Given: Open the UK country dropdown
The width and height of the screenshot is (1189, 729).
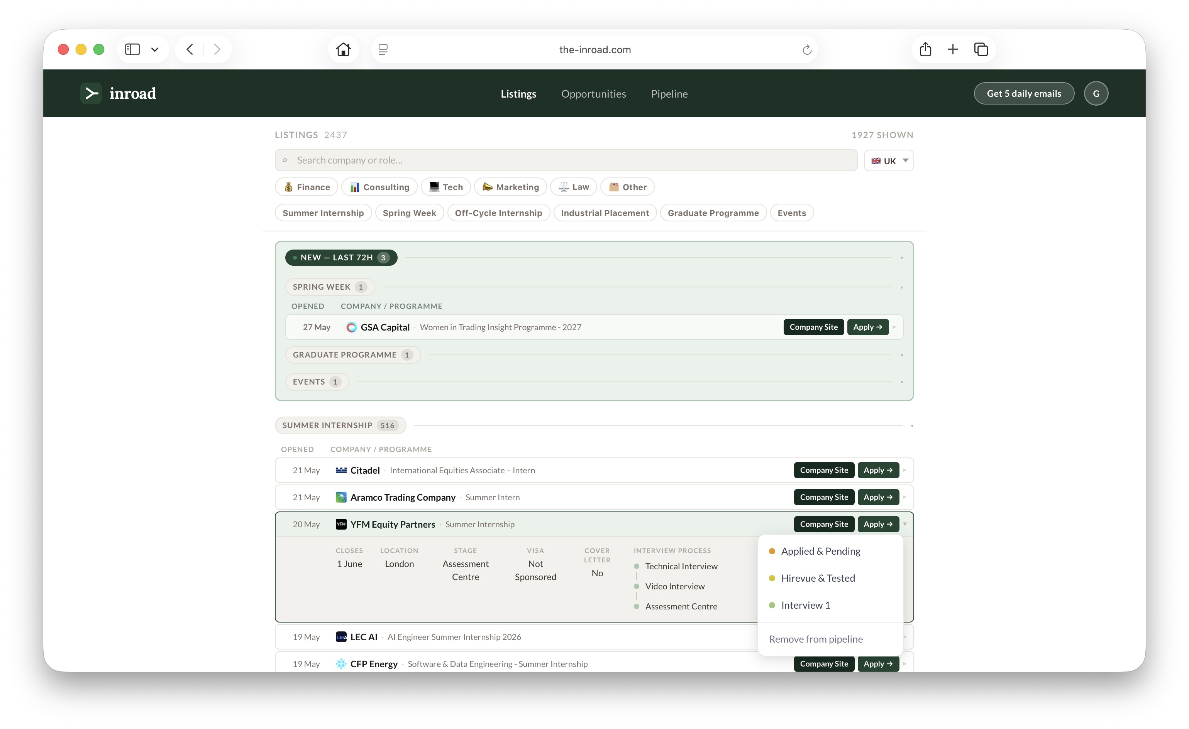Looking at the screenshot, I should 889,160.
